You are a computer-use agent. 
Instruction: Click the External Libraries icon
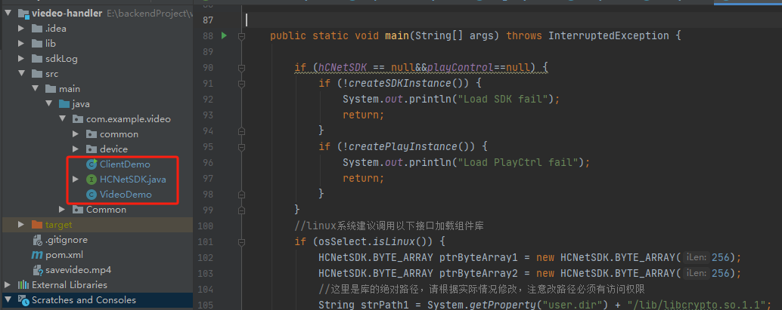pyautogui.click(x=23, y=284)
